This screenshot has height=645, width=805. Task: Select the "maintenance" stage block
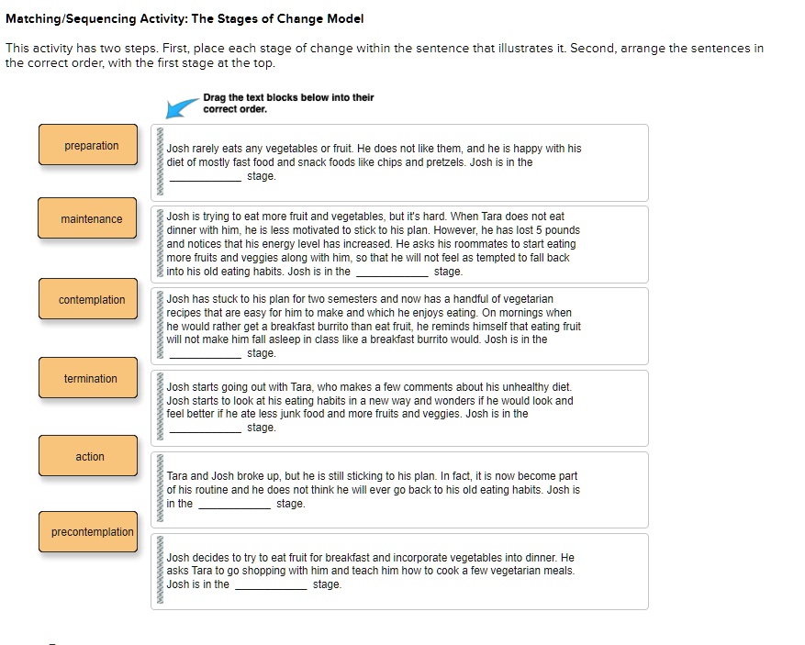pyautogui.click(x=88, y=218)
